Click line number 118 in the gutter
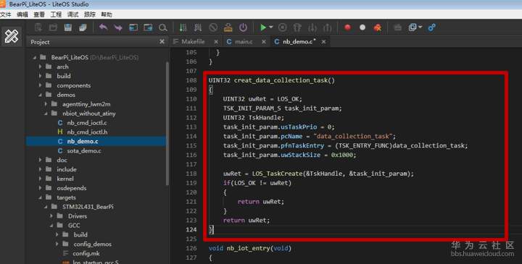 coord(191,174)
